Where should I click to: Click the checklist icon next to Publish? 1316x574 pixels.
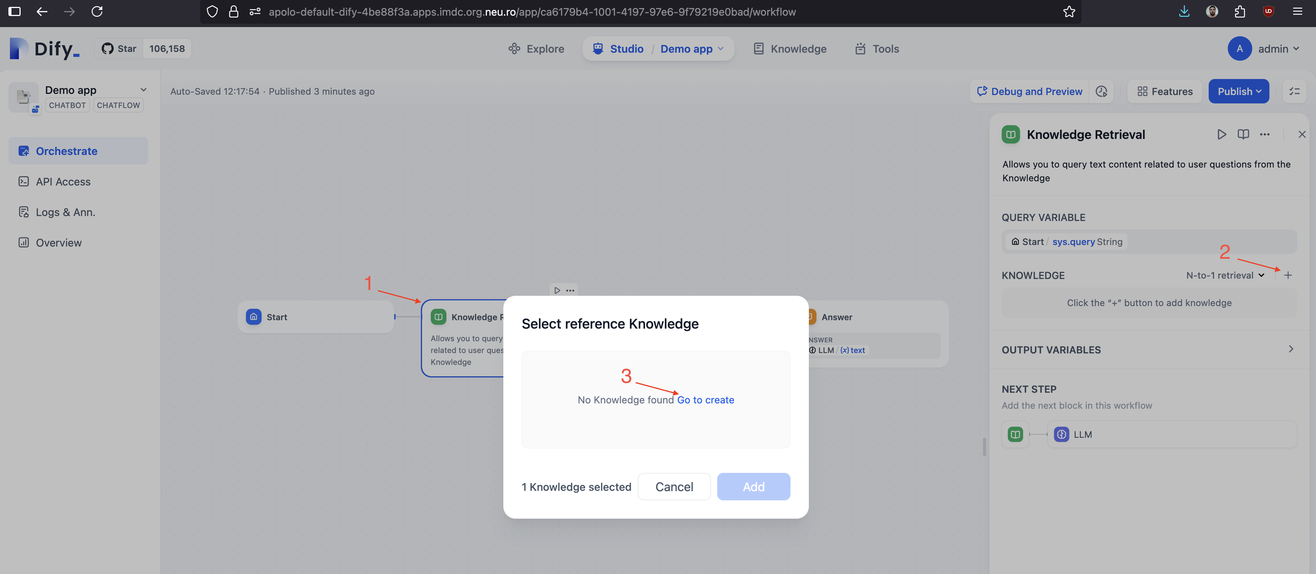(x=1294, y=92)
